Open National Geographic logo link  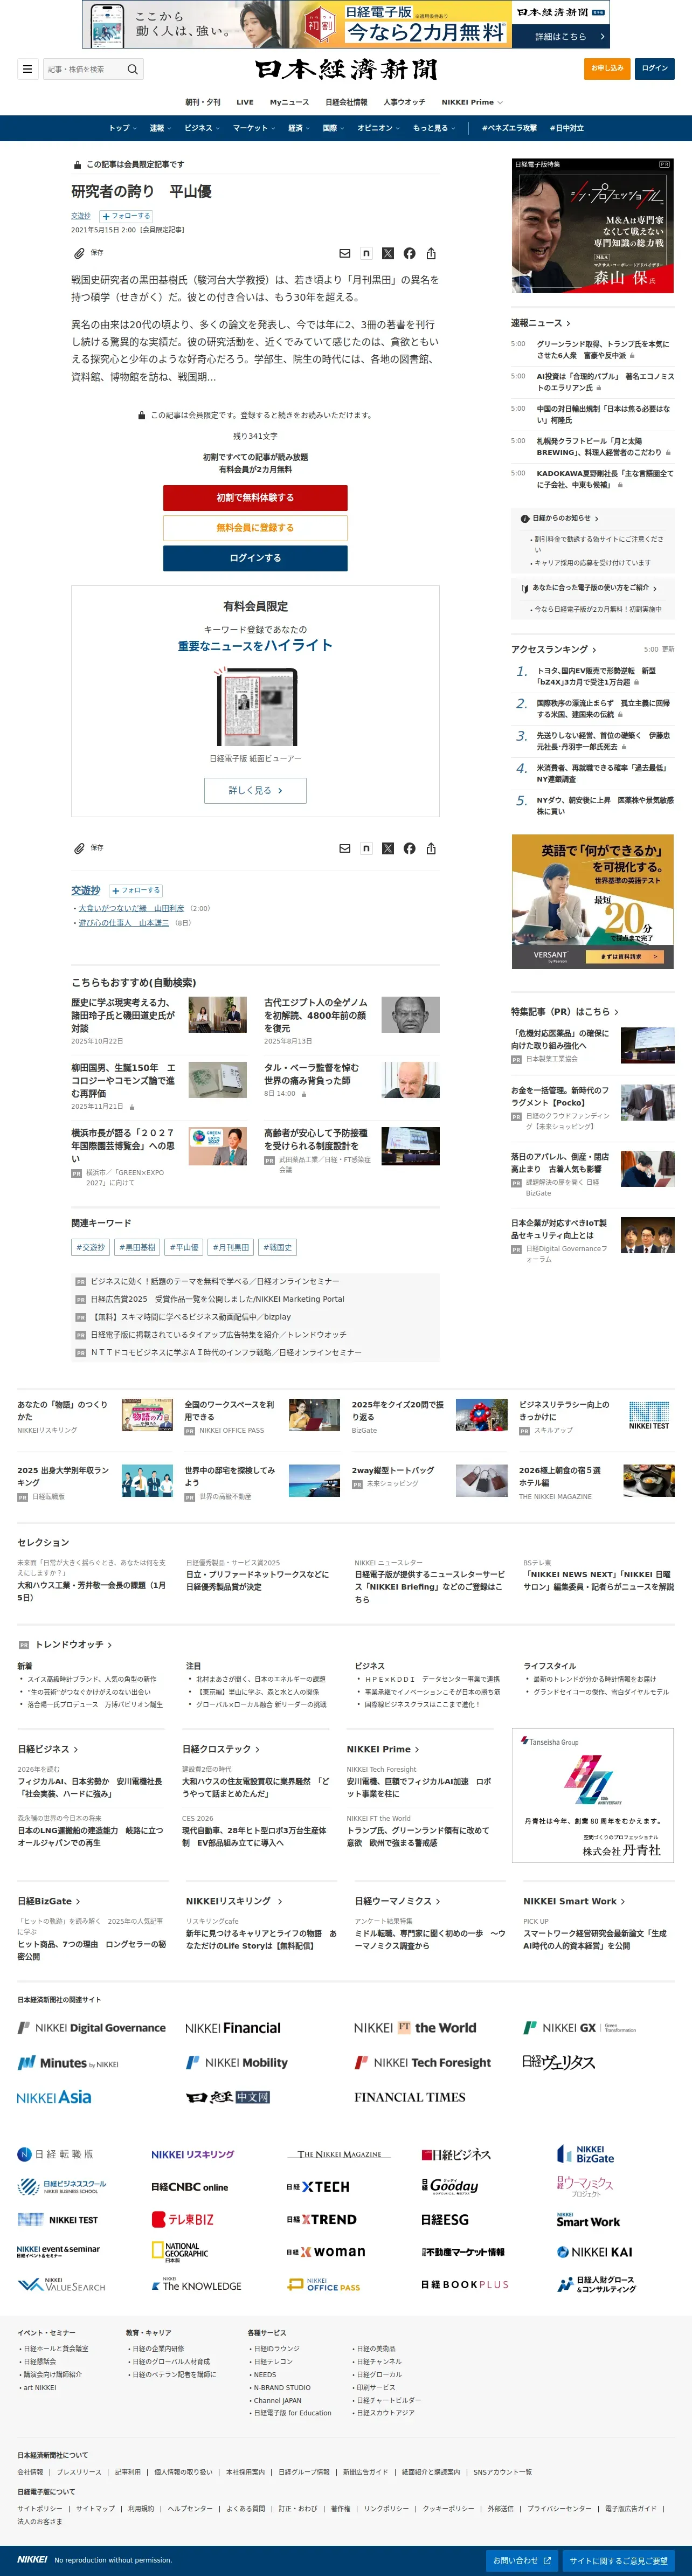pos(180,2252)
